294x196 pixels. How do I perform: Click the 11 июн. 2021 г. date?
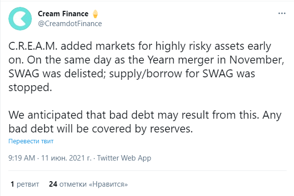click(x=66, y=158)
